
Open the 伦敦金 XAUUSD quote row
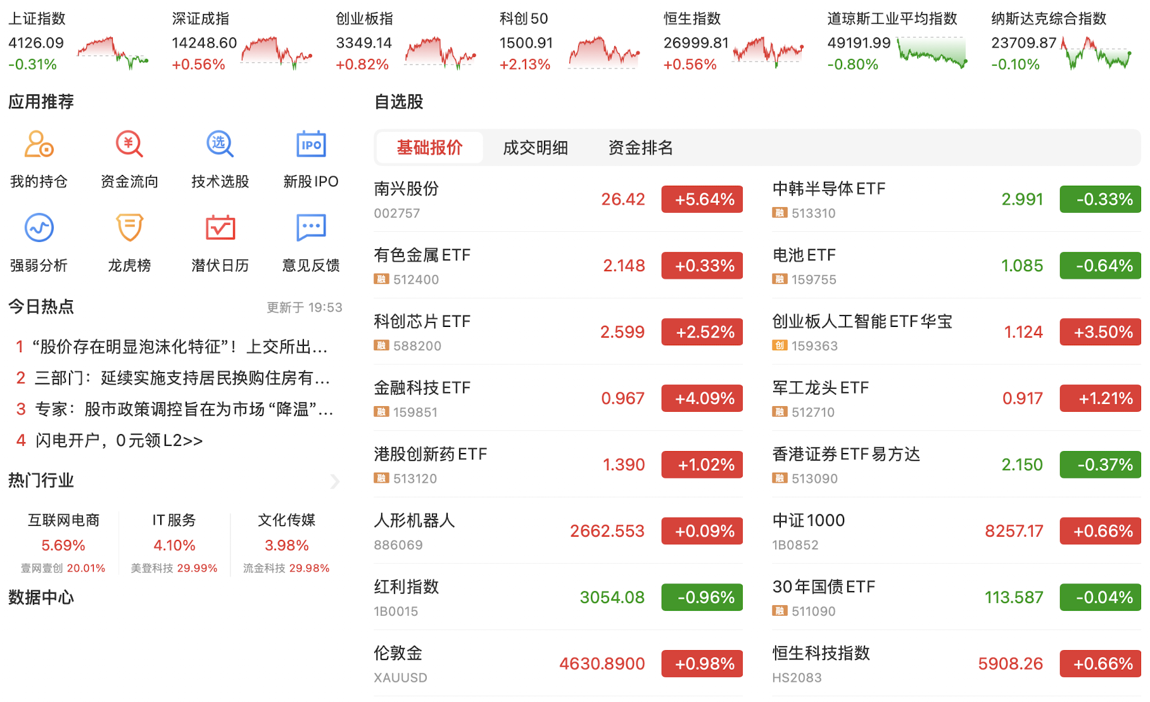(507, 663)
